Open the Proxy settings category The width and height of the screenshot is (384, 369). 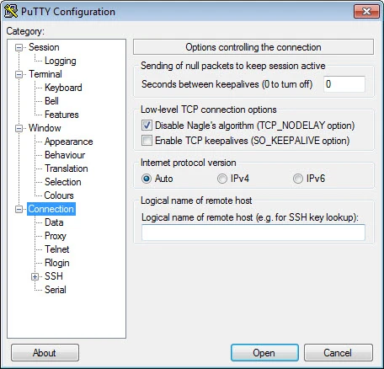[56, 236]
